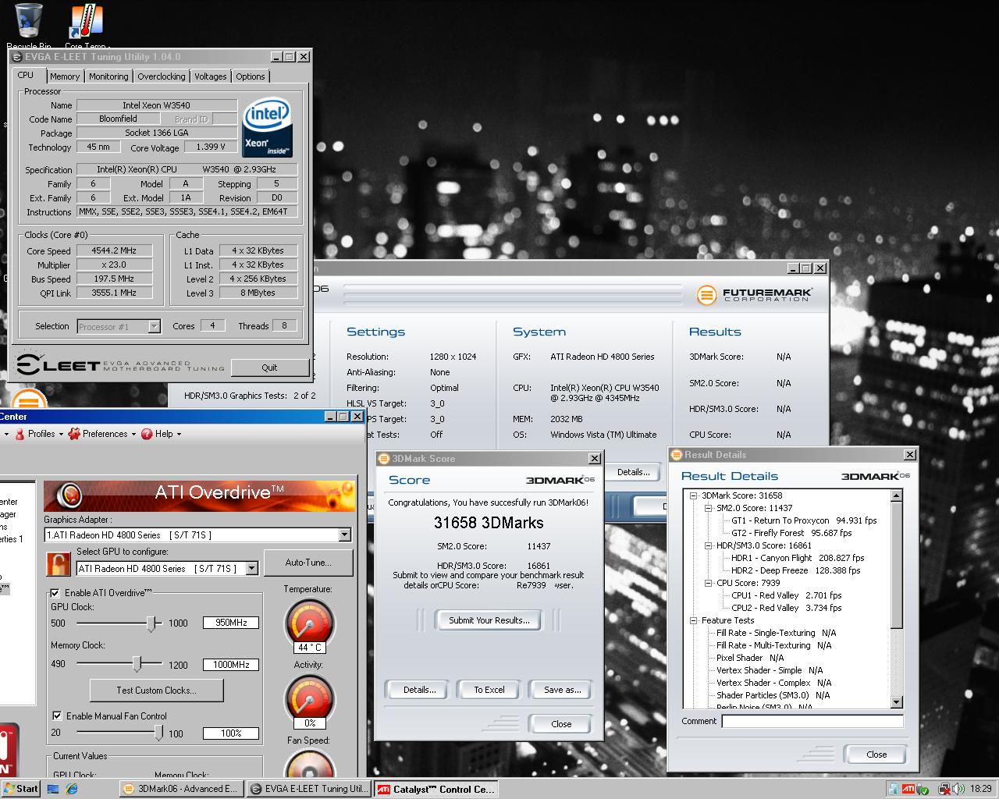This screenshot has height=799, width=999.
Task: Click the fan speed slider handle
Action: [x=159, y=733]
